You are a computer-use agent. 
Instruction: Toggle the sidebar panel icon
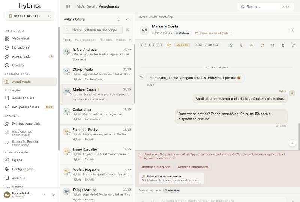pos(68,6)
